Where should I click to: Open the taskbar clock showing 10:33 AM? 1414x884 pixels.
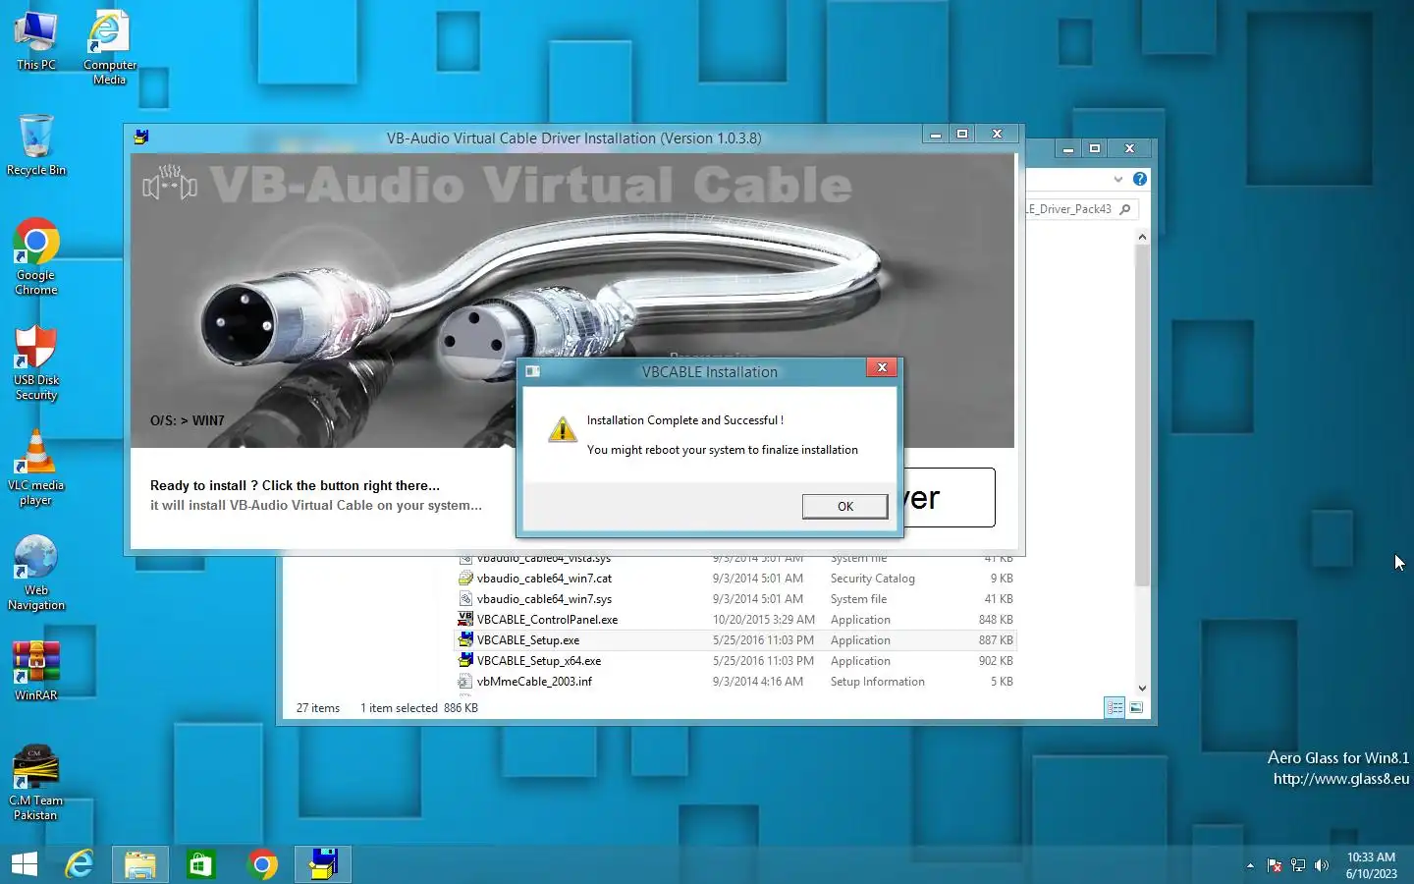pyautogui.click(x=1371, y=865)
